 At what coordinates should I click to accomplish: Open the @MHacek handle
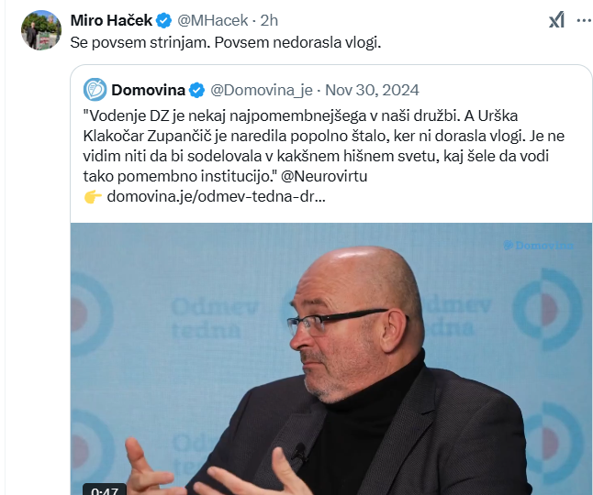tap(213, 20)
